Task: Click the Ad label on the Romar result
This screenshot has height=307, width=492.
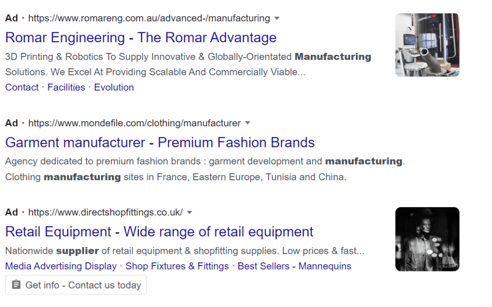Action: point(12,18)
